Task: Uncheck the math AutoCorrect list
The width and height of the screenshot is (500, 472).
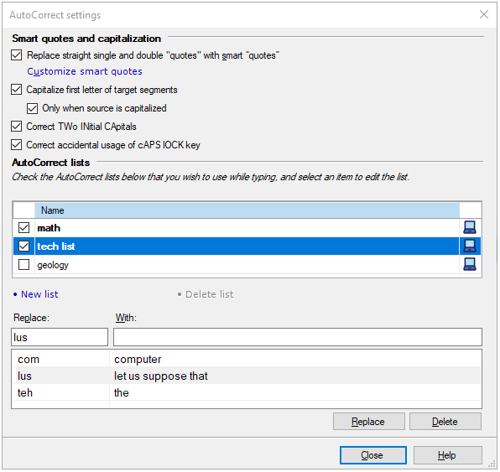Action: [x=24, y=227]
